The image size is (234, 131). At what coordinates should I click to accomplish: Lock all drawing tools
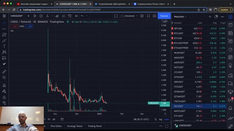click(x=4, y=97)
